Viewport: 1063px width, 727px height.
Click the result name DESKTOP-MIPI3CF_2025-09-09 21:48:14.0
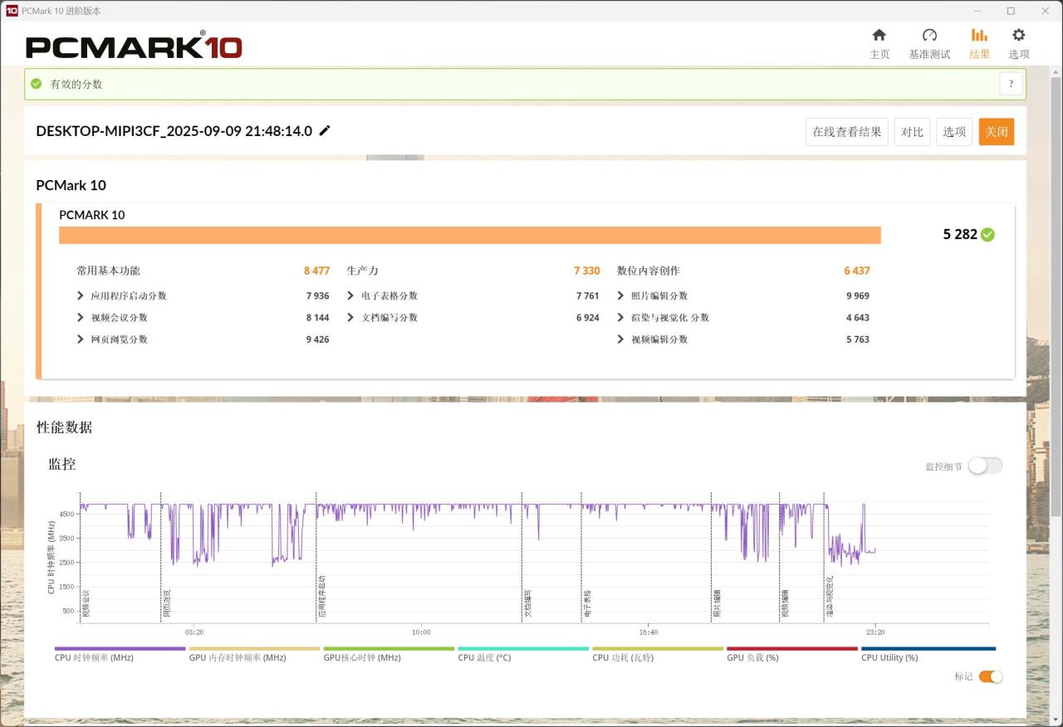click(174, 131)
